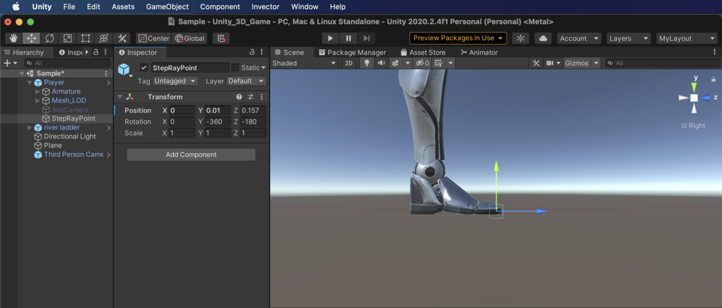Step one frame forward
Screen dimensions: 722x308
coord(366,38)
